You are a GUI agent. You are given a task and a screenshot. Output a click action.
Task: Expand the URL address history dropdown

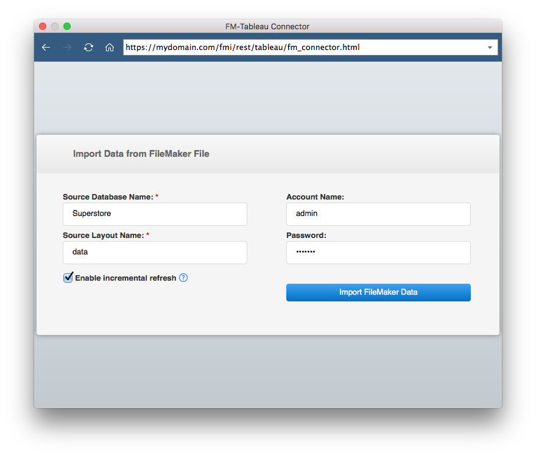(x=490, y=48)
